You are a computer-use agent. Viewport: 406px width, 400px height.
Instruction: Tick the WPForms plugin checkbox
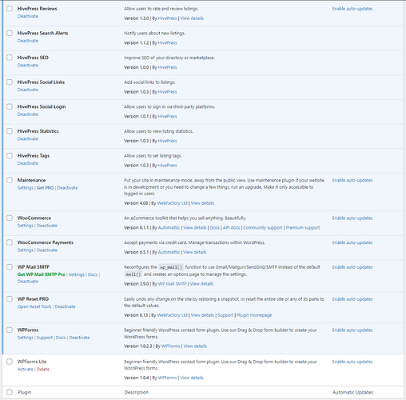coord(10,330)
